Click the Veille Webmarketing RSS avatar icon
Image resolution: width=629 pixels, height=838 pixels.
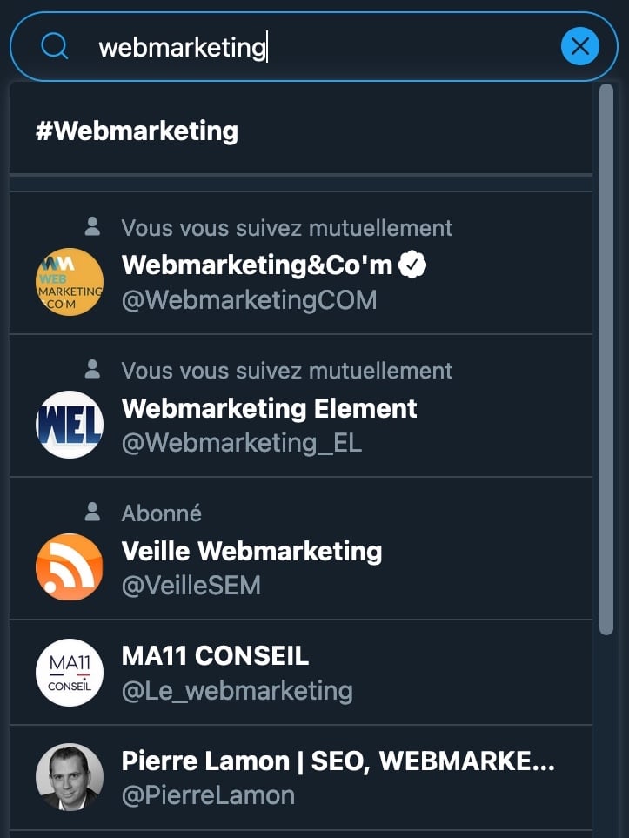[70, 567]
